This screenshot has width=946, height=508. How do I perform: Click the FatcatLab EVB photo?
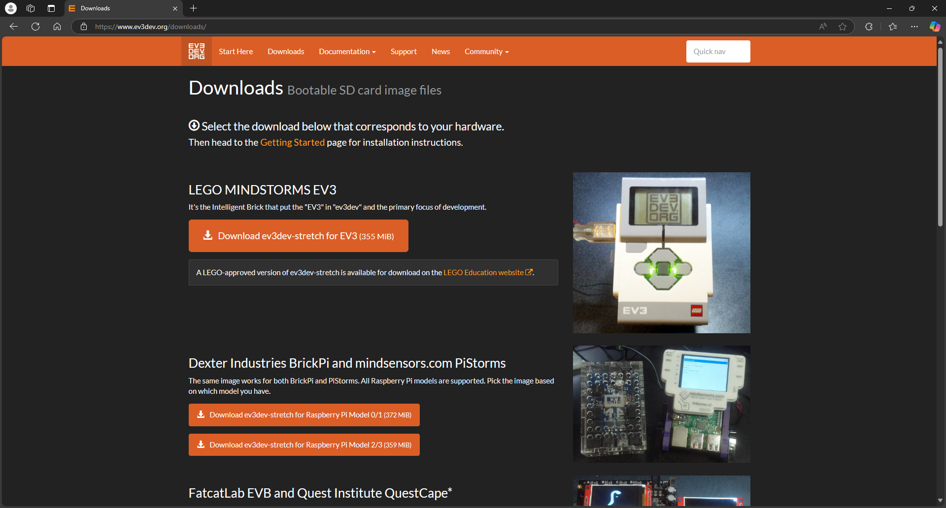(x=661, y=491)
